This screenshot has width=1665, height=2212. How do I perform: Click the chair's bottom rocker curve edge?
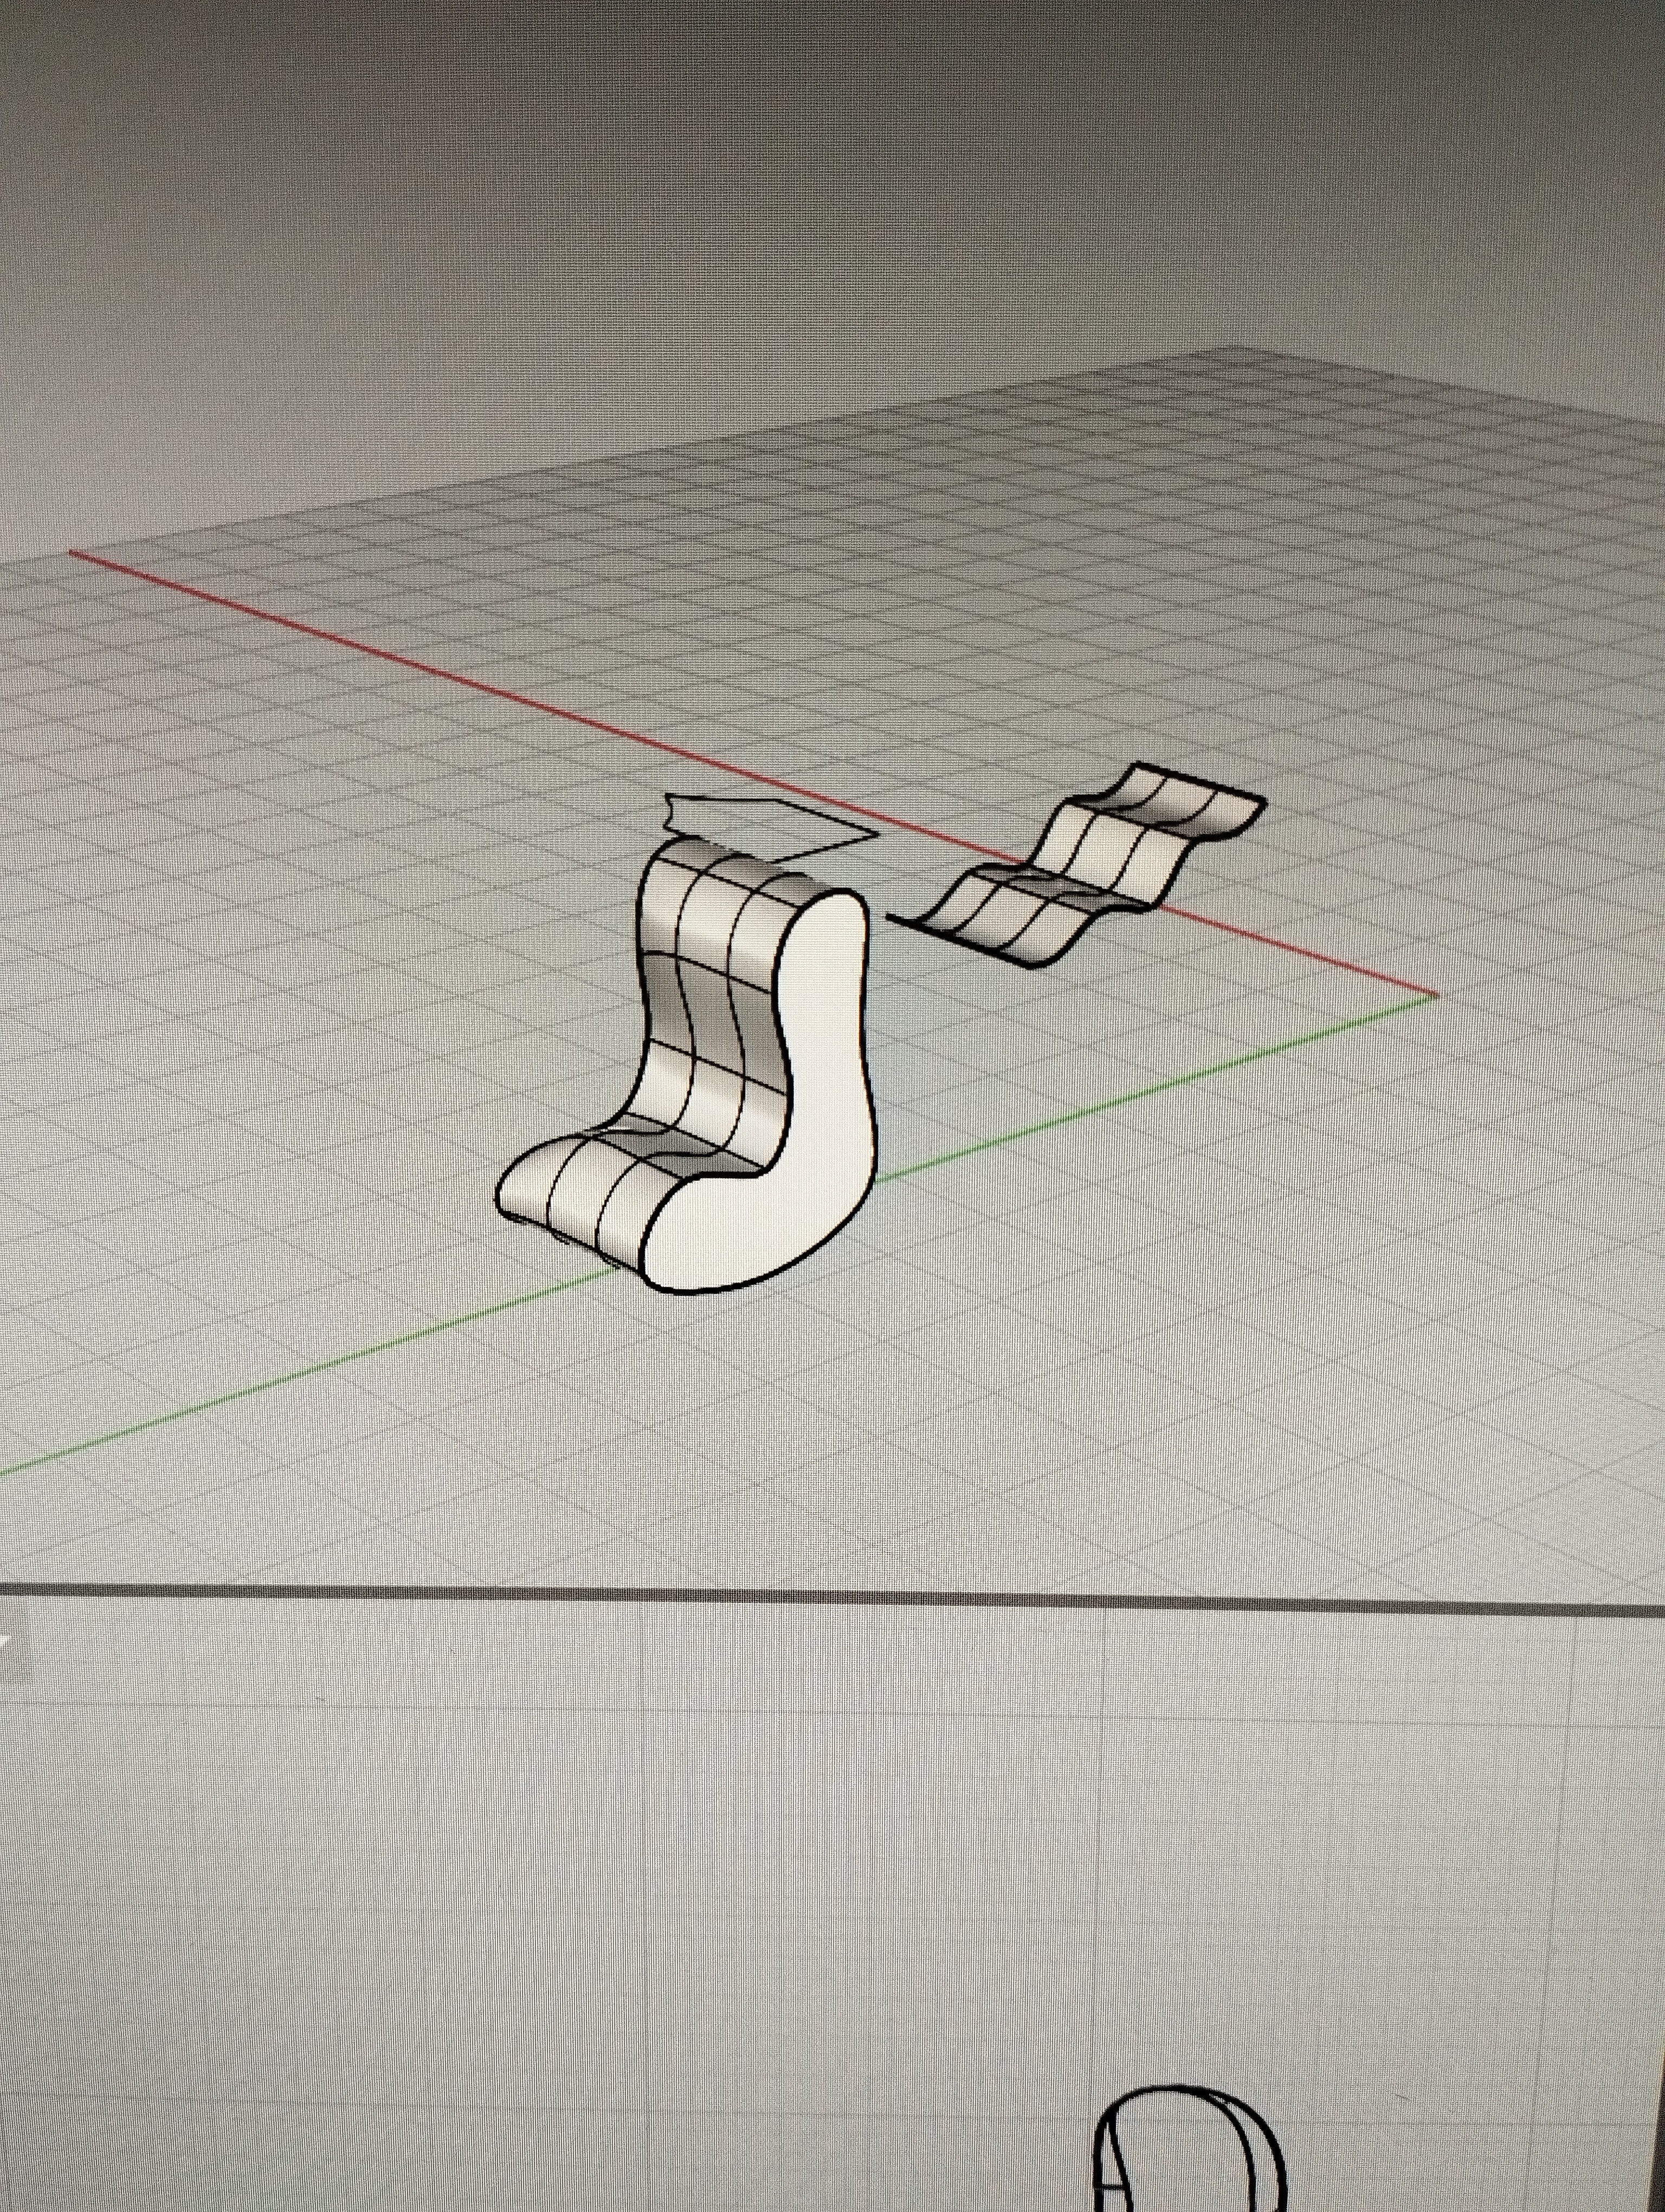pos(740,1286)
